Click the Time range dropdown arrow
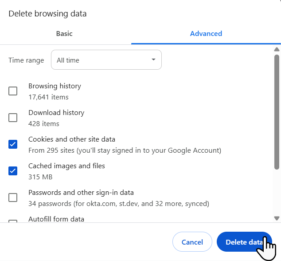The height and width of the screenshot is (261, 281). [x=153, y=59]
